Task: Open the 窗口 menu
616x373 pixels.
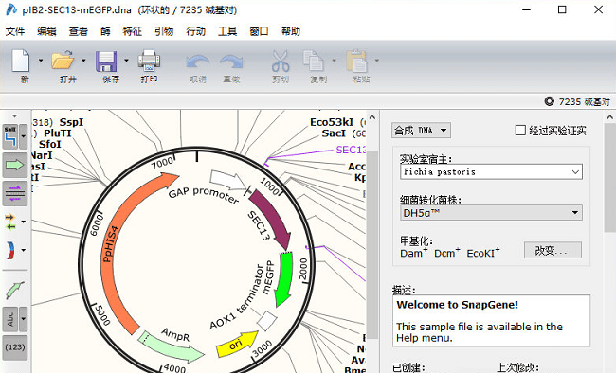Action: point(259,31)
